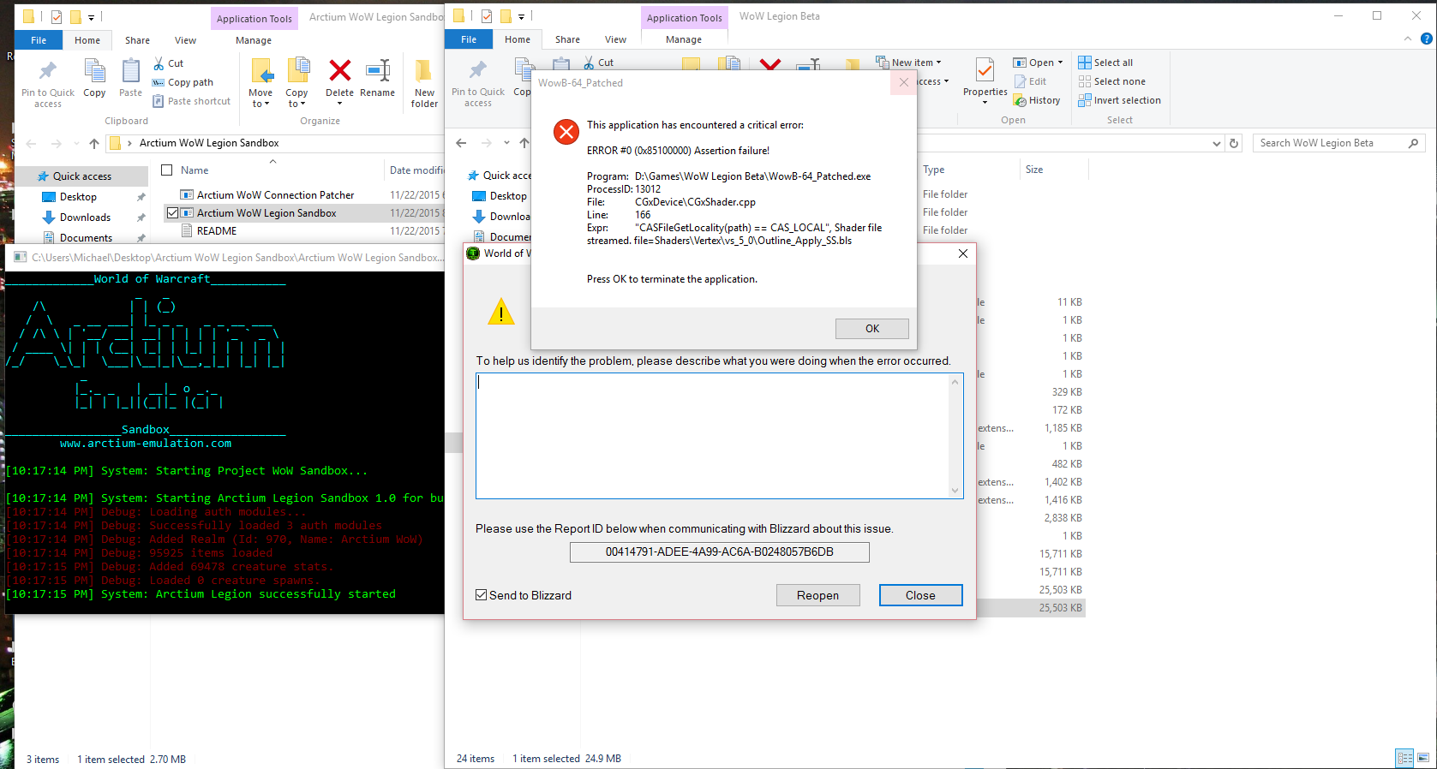Click the Help question mark icon
The width and height of the screenshot is (1437, 769).
point(1426,39)
